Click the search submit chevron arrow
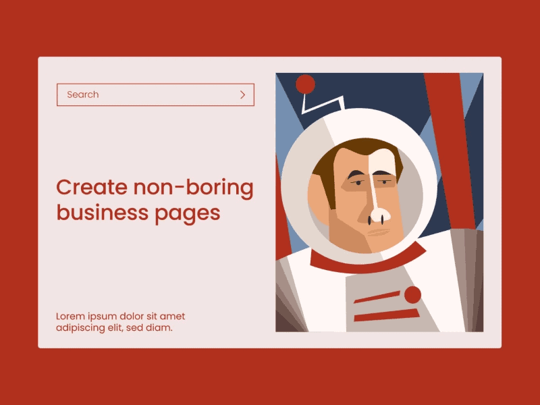 242,94
